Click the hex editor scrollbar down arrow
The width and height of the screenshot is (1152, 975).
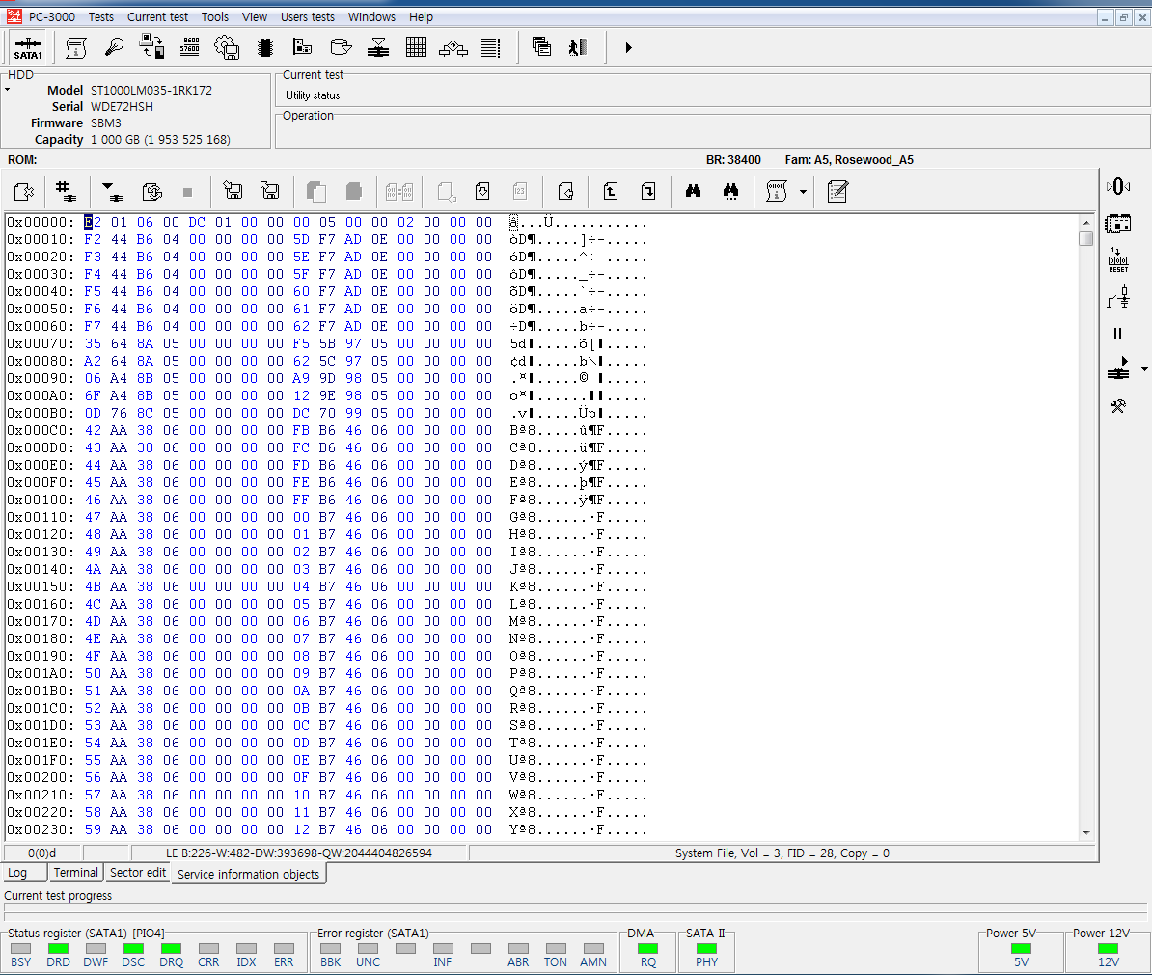(1085, 833)
